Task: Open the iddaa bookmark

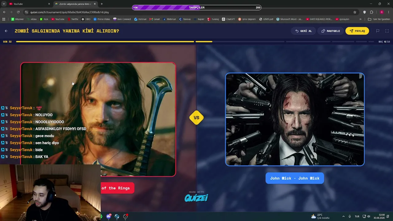Action: tap(32, 19)
